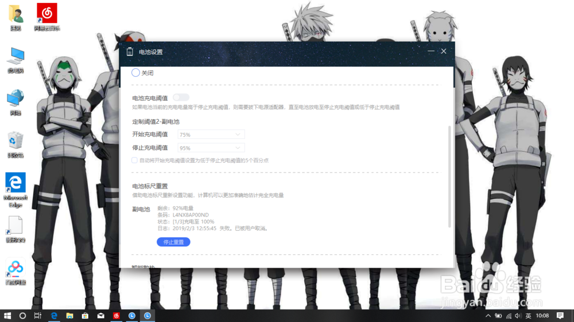574x322 pixels.
Task: Open File Explorer from the taskbar
Action: click(69, 316)
